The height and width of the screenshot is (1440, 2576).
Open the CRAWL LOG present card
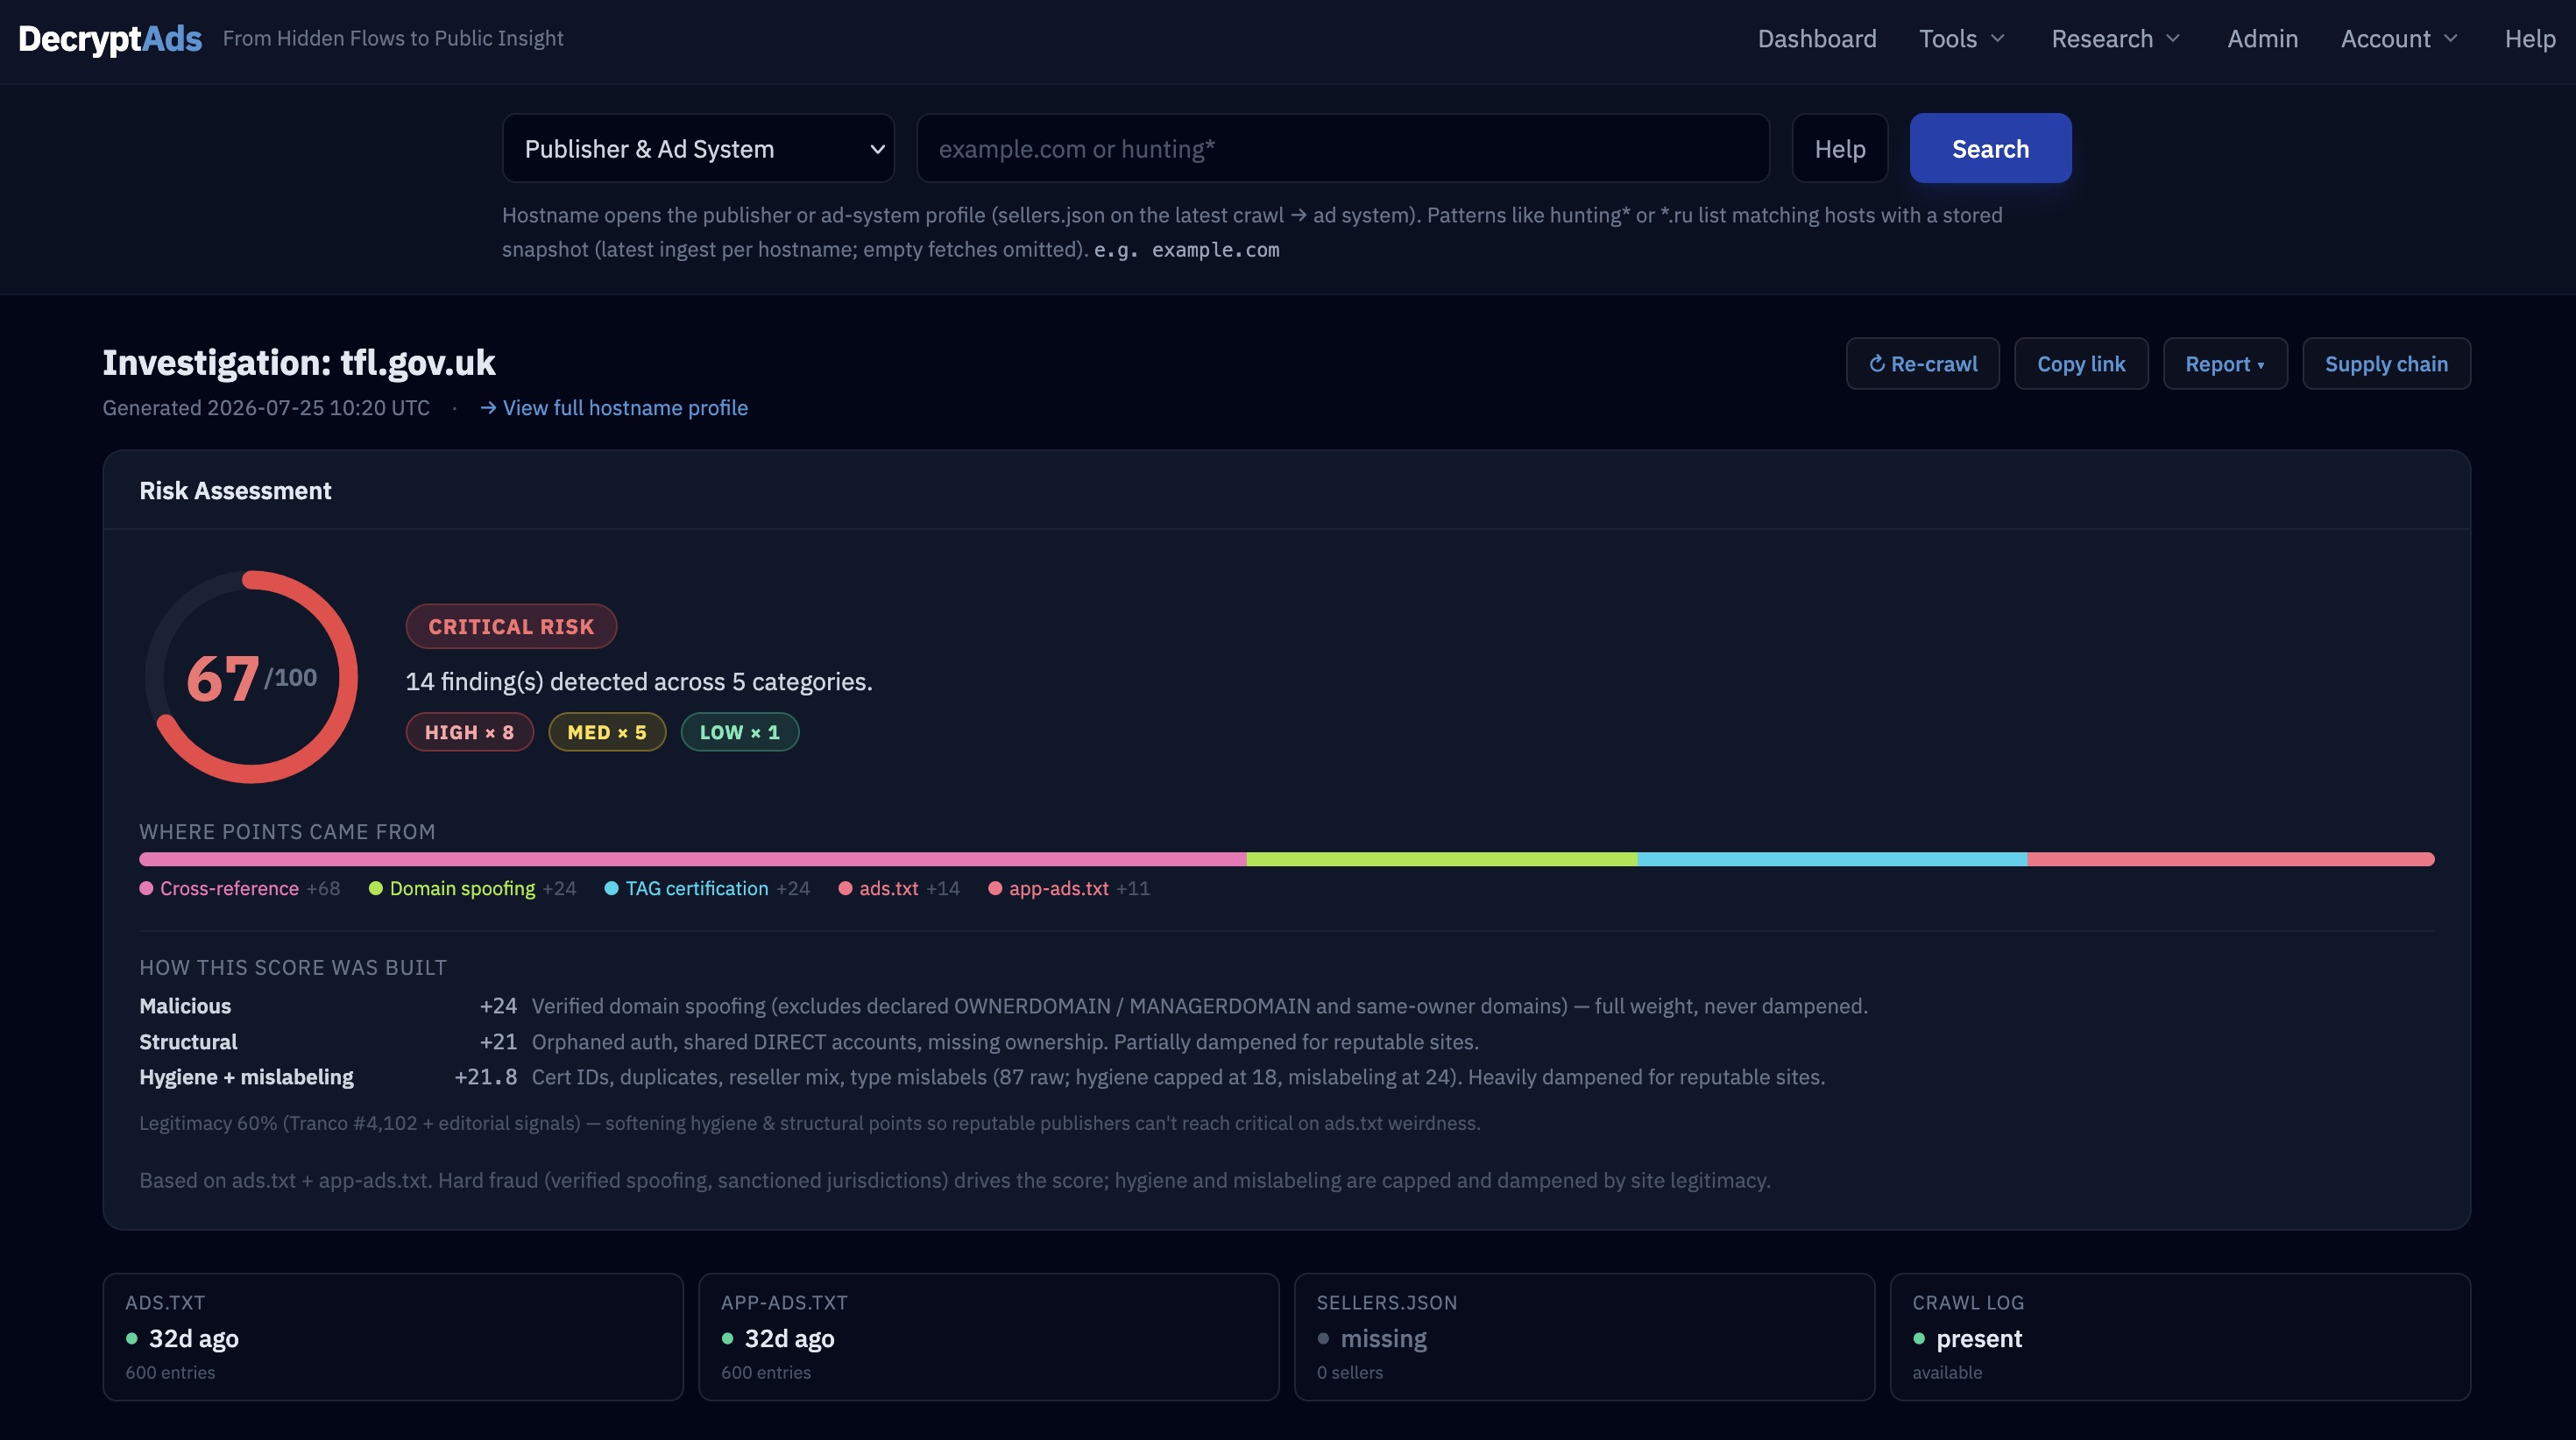[x=2181, y=1337]
